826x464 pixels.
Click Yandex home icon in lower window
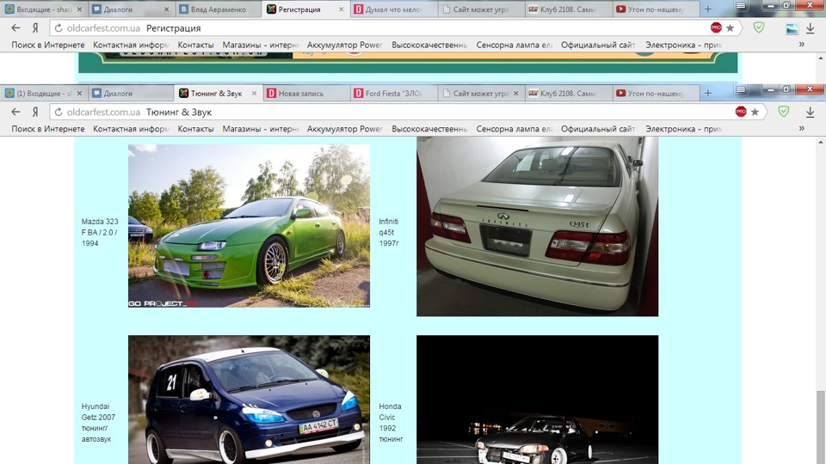pos(35,112)
